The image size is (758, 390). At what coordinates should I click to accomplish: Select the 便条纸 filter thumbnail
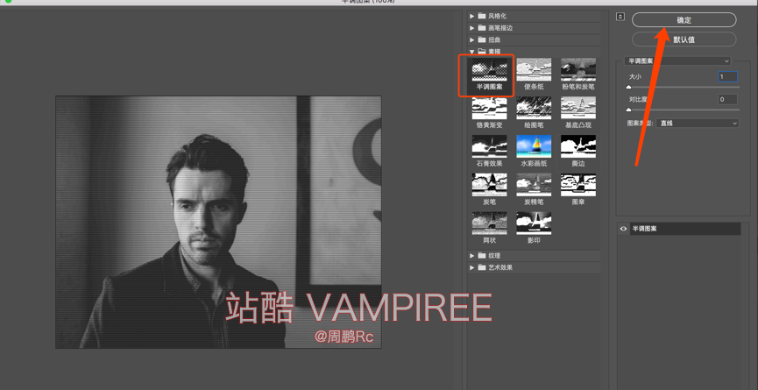(x=534, y=70)
